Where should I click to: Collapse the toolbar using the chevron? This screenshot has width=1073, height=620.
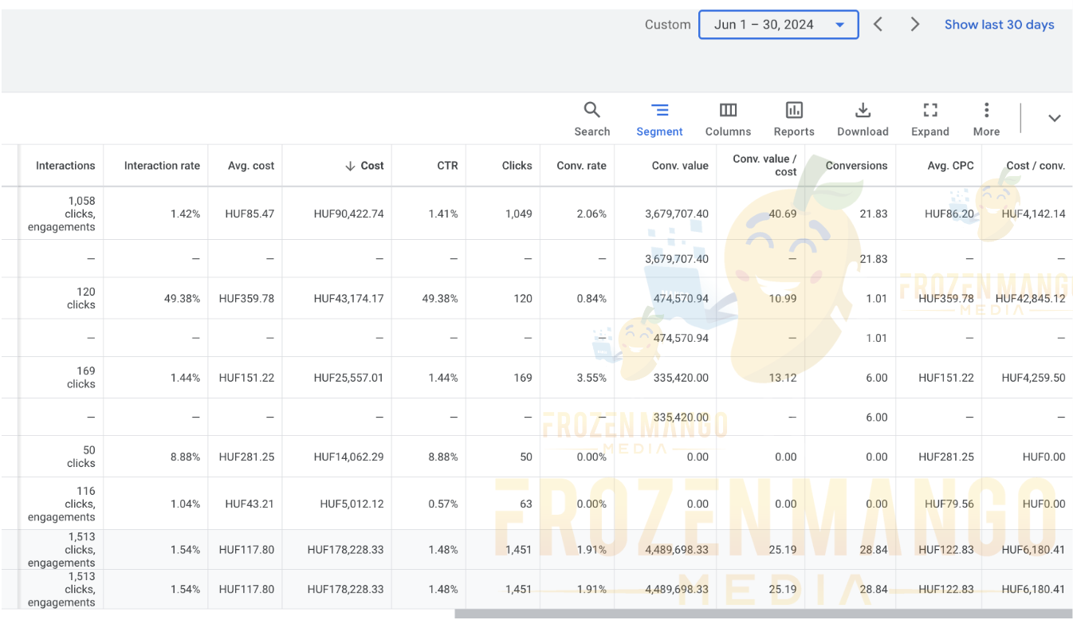coord(1054,119)
